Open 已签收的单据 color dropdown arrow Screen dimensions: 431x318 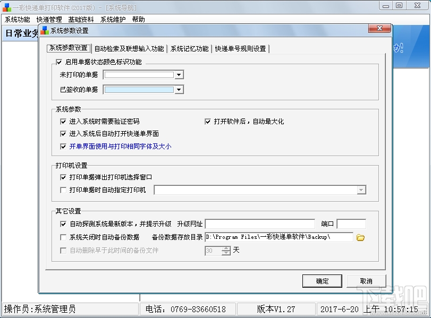click(x=179, y=90)
